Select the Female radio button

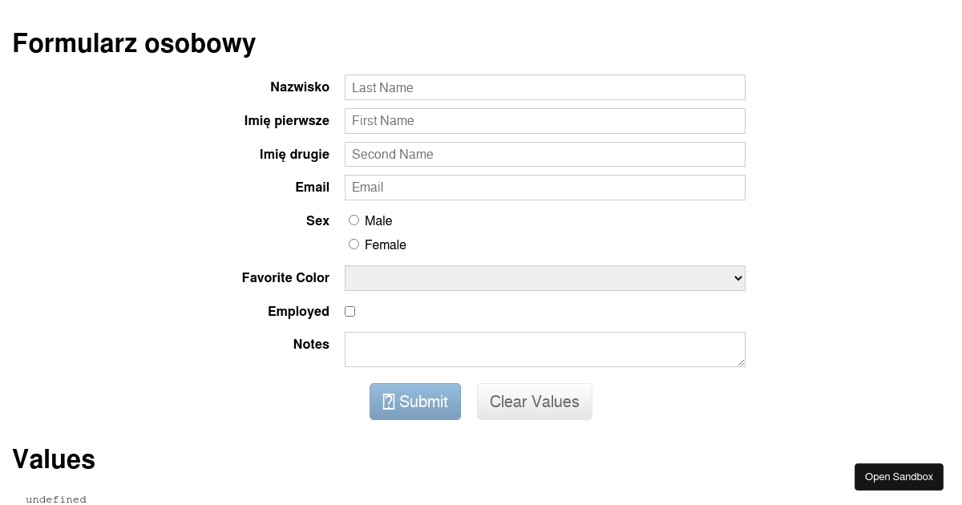(354, 244)
